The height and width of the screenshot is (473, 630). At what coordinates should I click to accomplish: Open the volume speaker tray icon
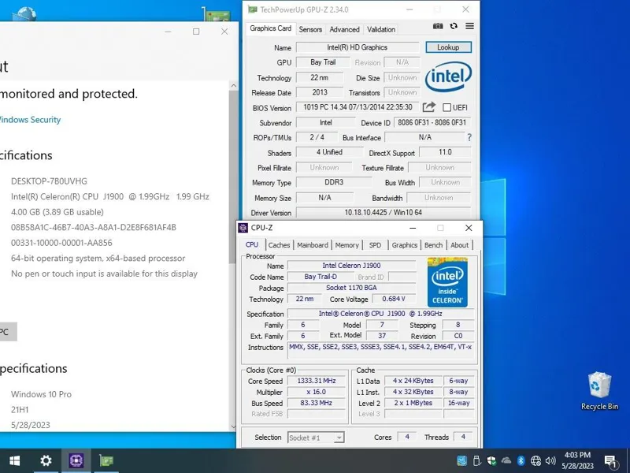(x=550, y=460)
